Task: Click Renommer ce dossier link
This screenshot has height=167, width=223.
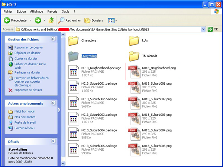Action: [x=29, y=48]
